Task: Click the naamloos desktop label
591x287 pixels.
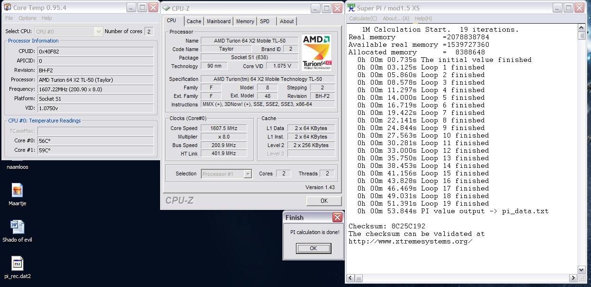Action: pyautogui.click(x=18, y=167)
